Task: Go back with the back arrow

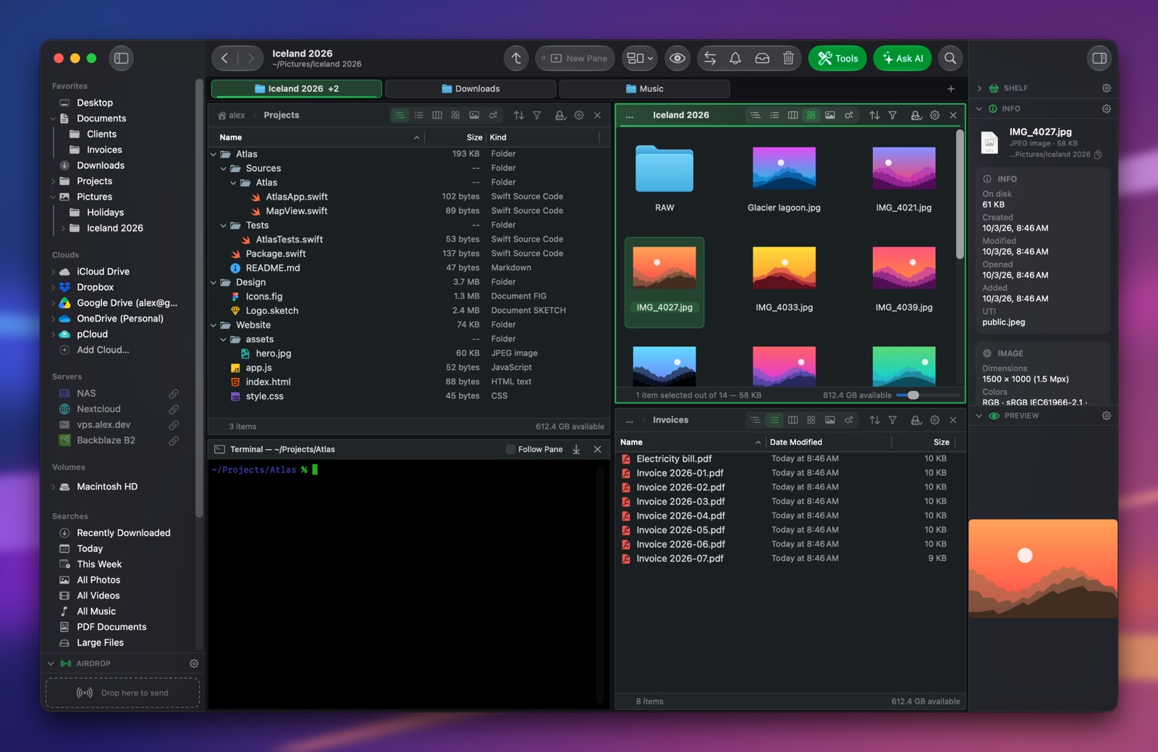Action: [225, 59]
